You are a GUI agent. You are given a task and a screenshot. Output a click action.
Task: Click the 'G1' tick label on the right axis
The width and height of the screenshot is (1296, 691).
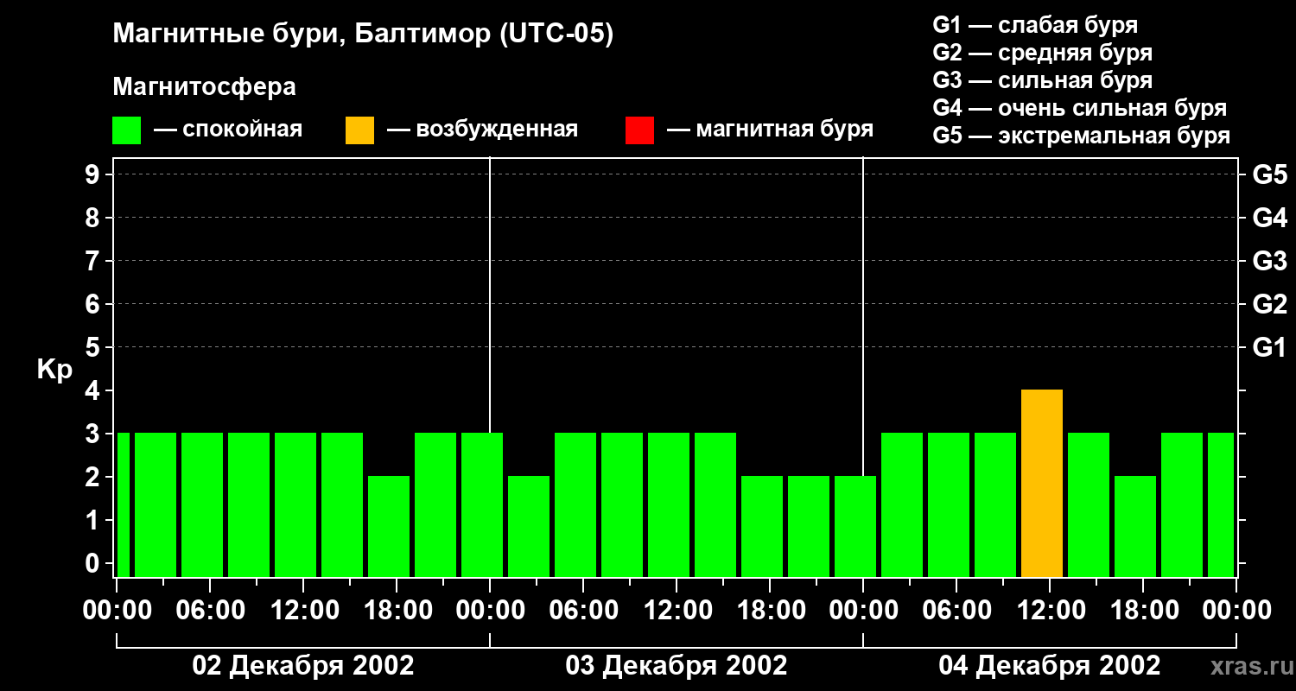click(1269, 347)
